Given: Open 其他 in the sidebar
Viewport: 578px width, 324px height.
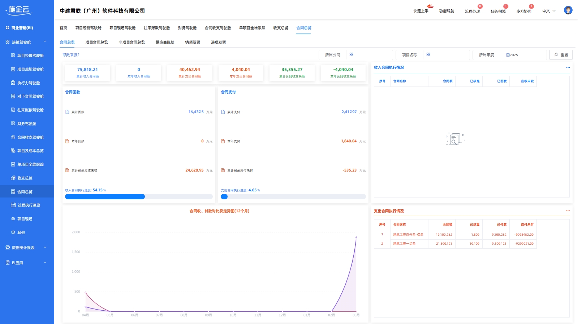Looking at the screenshot, I should pos(27,232).
